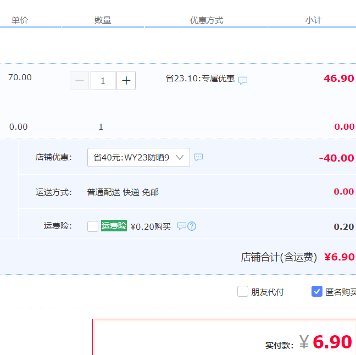Click the 数量 column header
356x355 pixels.
coord(103,20)
